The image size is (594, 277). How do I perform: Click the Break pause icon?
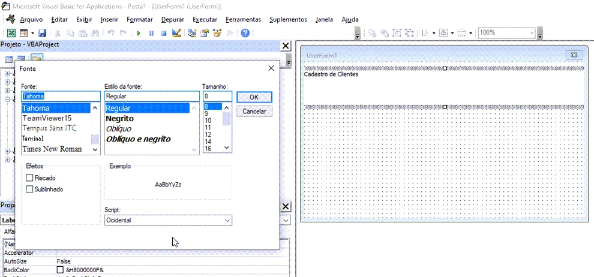click(151, 34)
